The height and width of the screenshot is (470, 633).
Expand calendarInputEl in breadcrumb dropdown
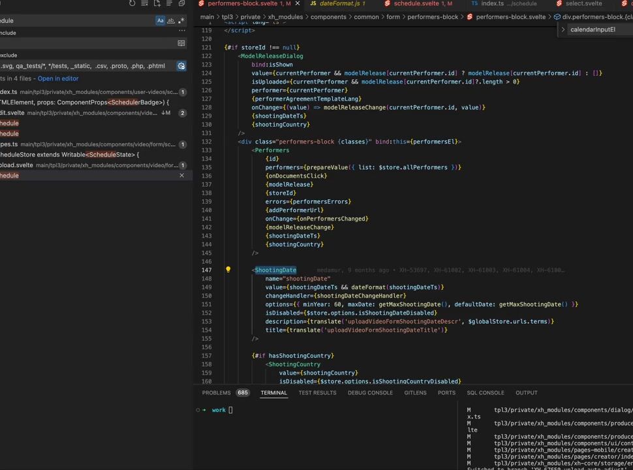pos(563,29)
